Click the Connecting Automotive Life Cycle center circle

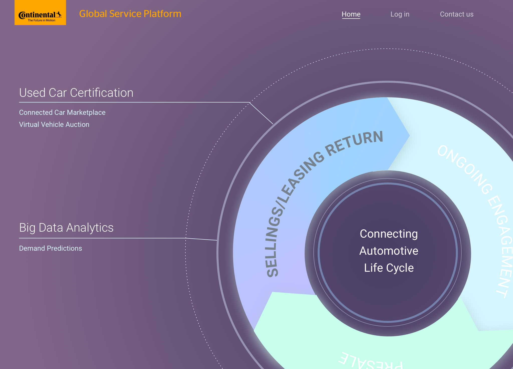point(388,253)
